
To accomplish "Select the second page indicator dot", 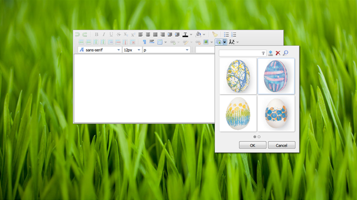I will (259, 136).
